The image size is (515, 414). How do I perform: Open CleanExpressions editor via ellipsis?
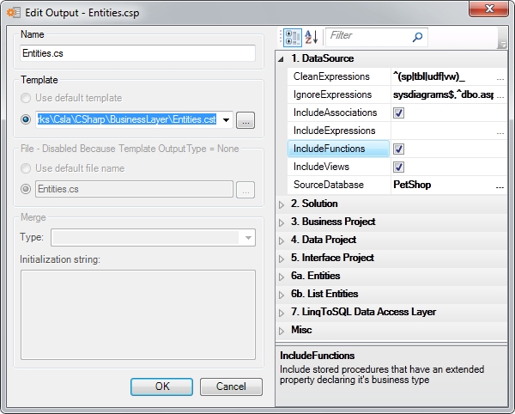point(500,77)
